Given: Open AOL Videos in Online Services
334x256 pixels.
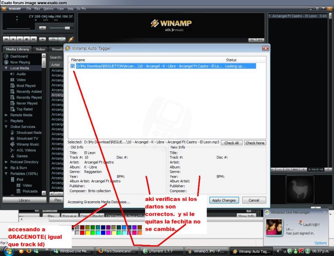Looking at the screenshot, I should [26, 150].
